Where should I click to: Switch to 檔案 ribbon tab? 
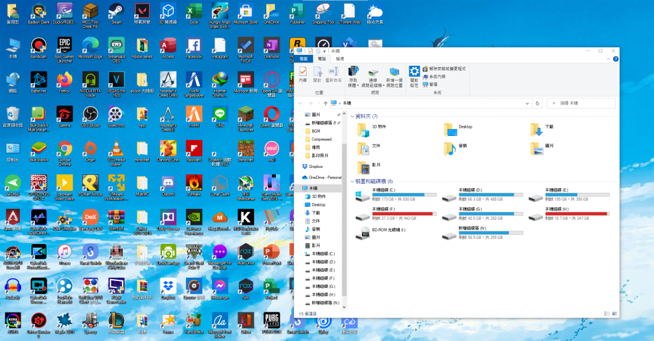[303, 59]
